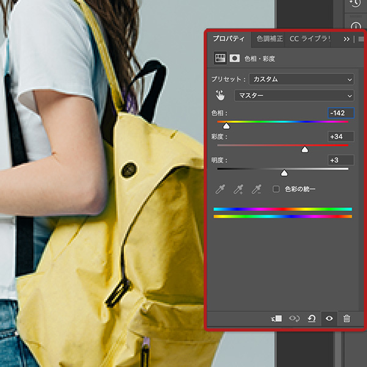This screenshot has width=367, height=367.
Task: Click the view previous state icon
Action: (294, 318)
